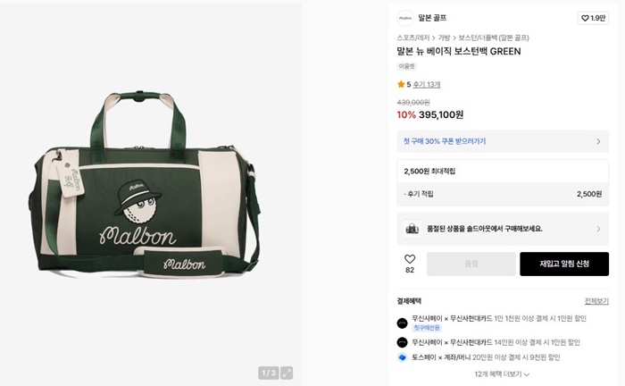
Task: Expand 12개 혜택 더보기 dropdown
Action: click(x=502, y=374)
